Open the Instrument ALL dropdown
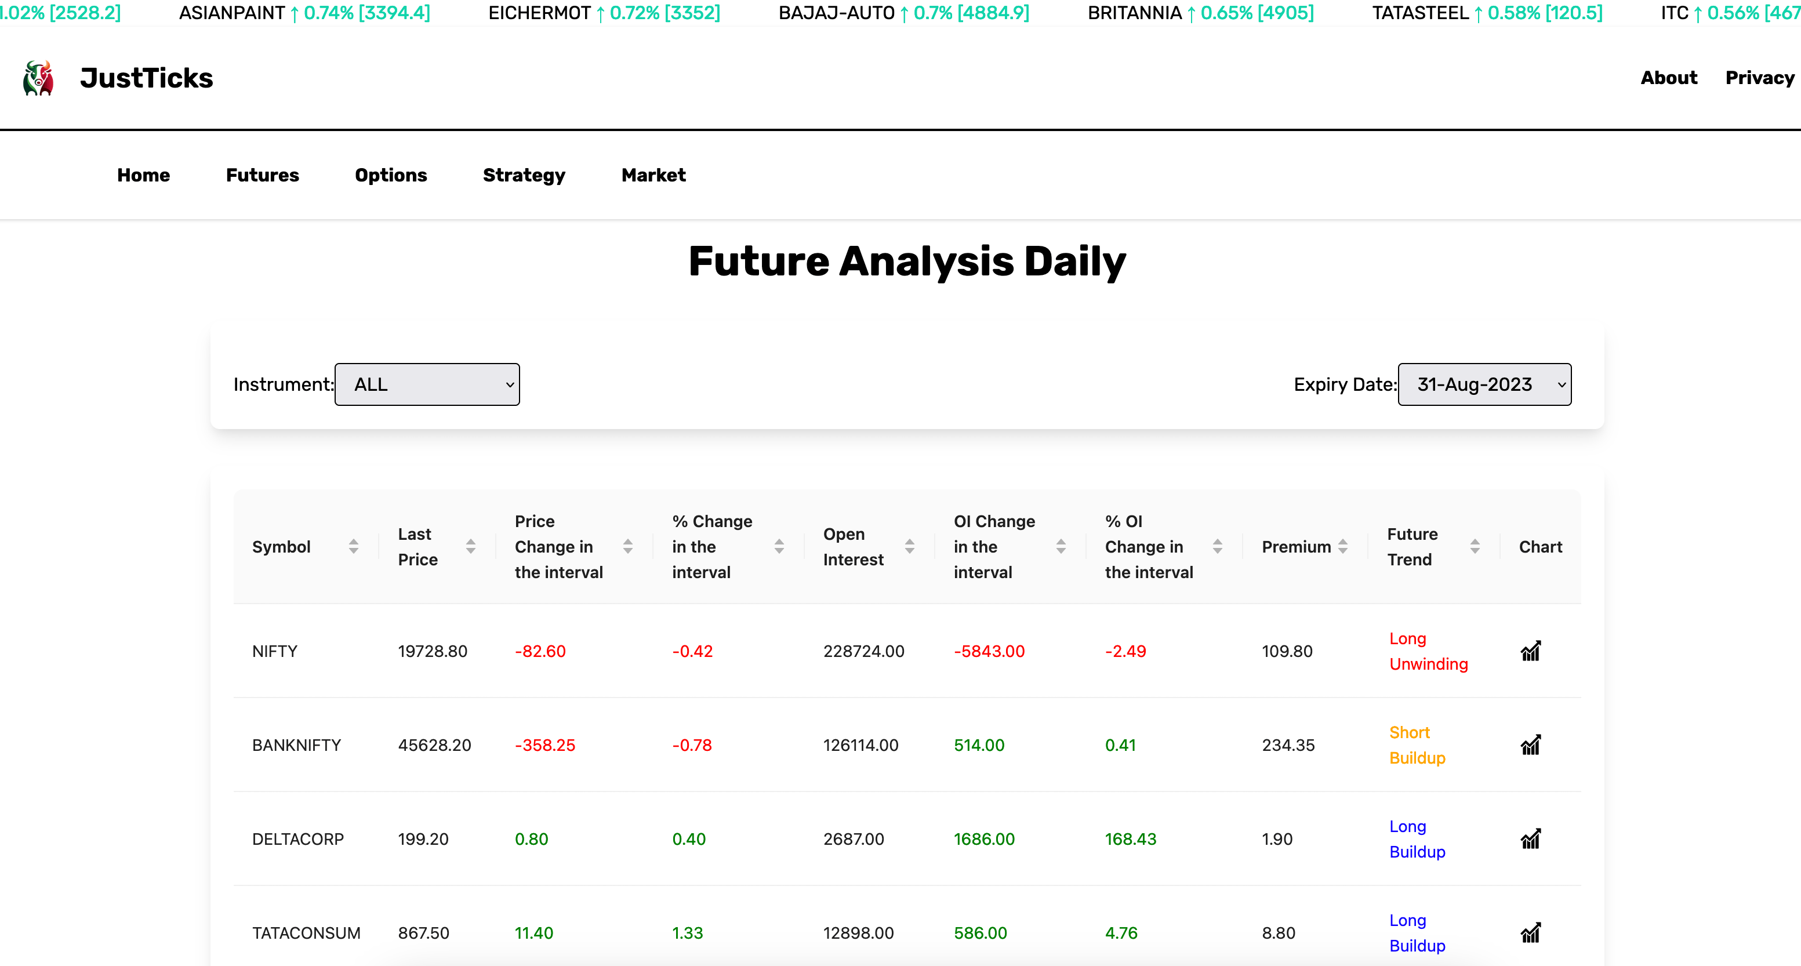The image size is (1801, 966). (427, 384)
